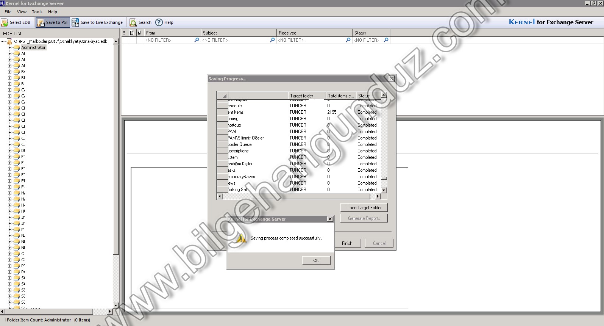604x326 pixels.
Task: Click the Received filter magnifier icon
Action: tap(348, 40)
